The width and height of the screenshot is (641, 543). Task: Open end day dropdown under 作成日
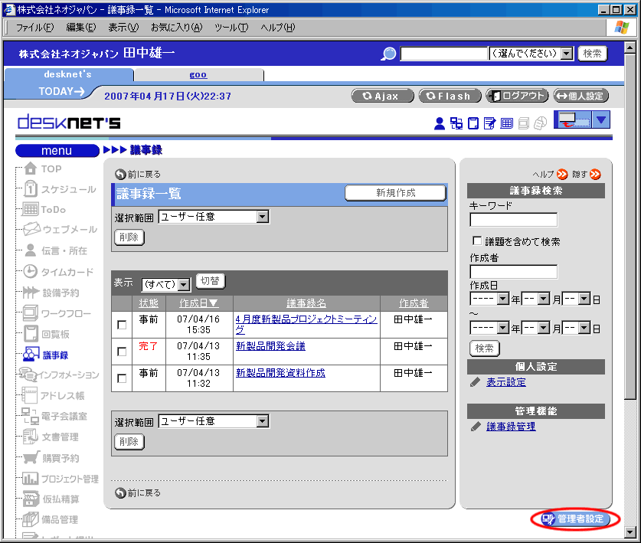pyautogui.click(x=577, y=328)
